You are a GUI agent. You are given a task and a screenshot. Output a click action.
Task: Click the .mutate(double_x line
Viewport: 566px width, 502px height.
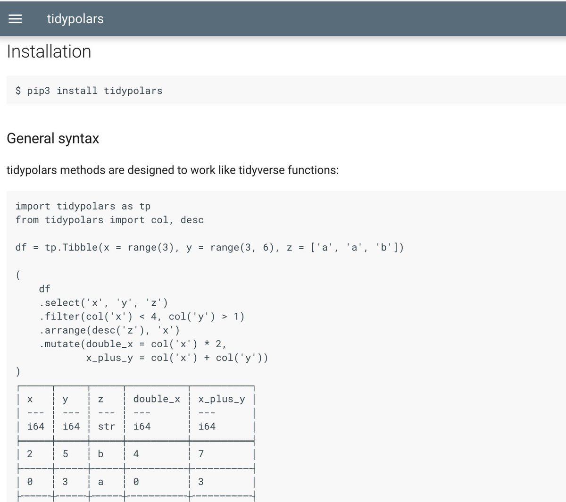[133, 344]
